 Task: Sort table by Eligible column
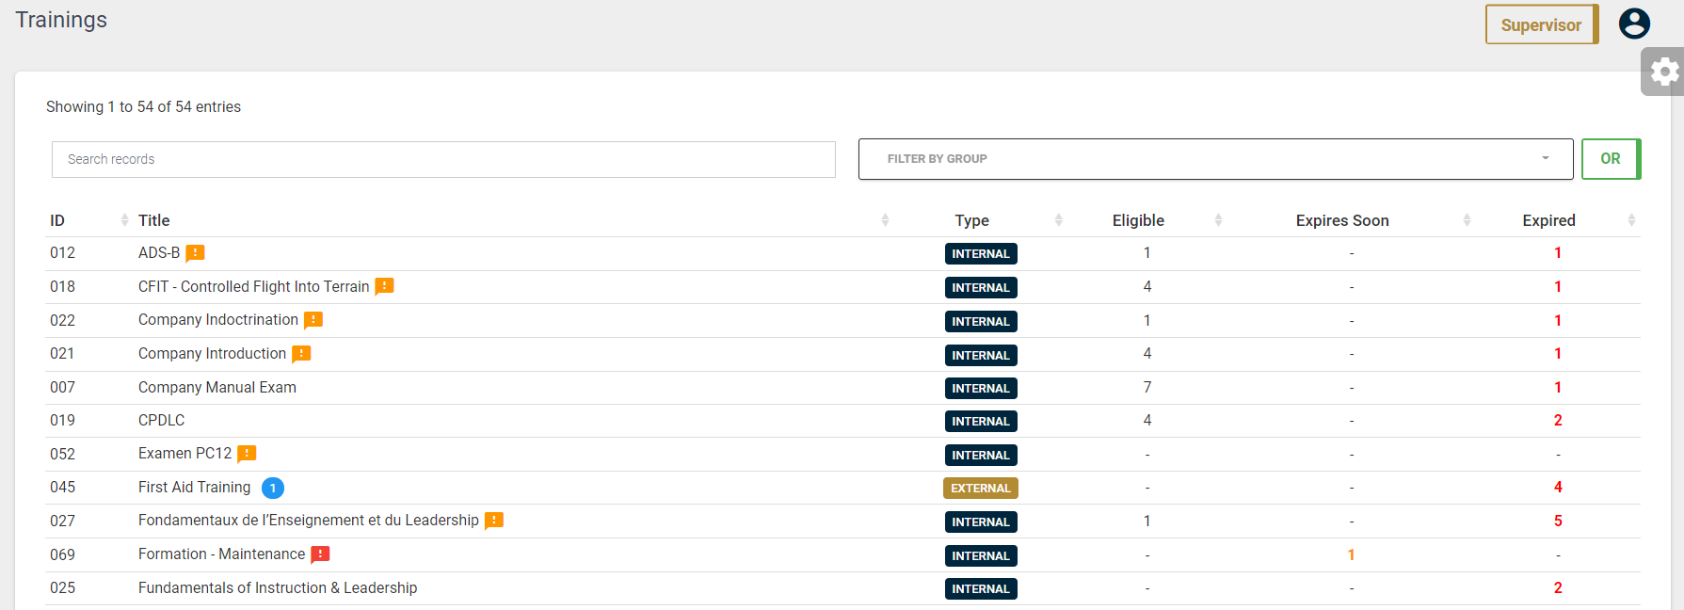coord(1218,220)
